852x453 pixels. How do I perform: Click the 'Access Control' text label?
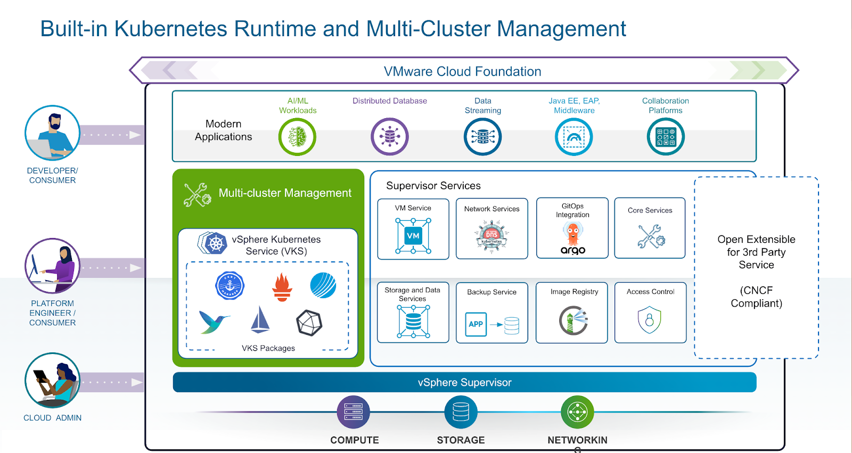click(651, 292)
